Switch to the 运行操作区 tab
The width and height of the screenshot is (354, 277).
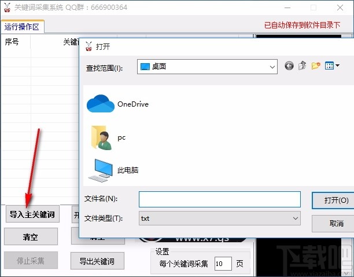pos(22,27)
